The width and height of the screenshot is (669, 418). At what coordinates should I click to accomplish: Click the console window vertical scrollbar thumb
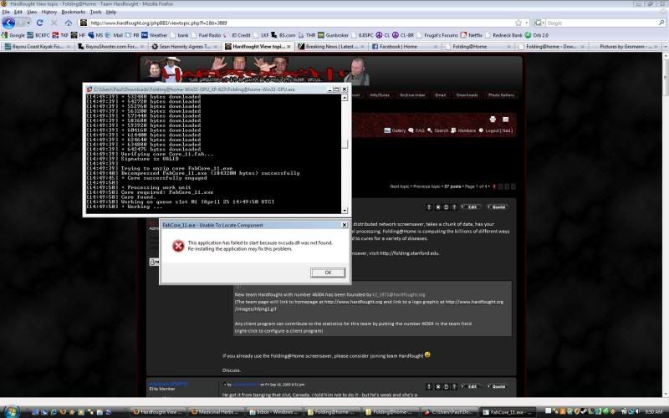tap(345, 144)
